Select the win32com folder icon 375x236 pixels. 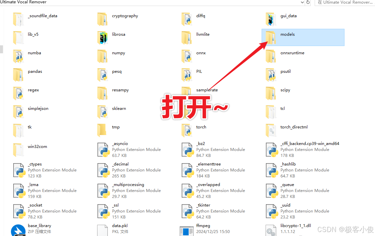coord(19,150)
